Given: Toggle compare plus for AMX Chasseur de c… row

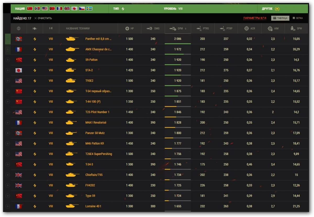Looking at the screenshot, I should click(x=8, y=49).
